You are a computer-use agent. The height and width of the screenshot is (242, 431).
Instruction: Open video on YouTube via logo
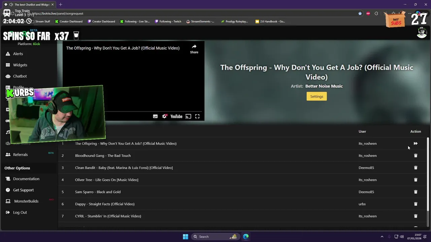click(x=176, y=116)
